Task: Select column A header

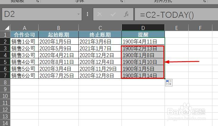Action: tap(24, 28)
